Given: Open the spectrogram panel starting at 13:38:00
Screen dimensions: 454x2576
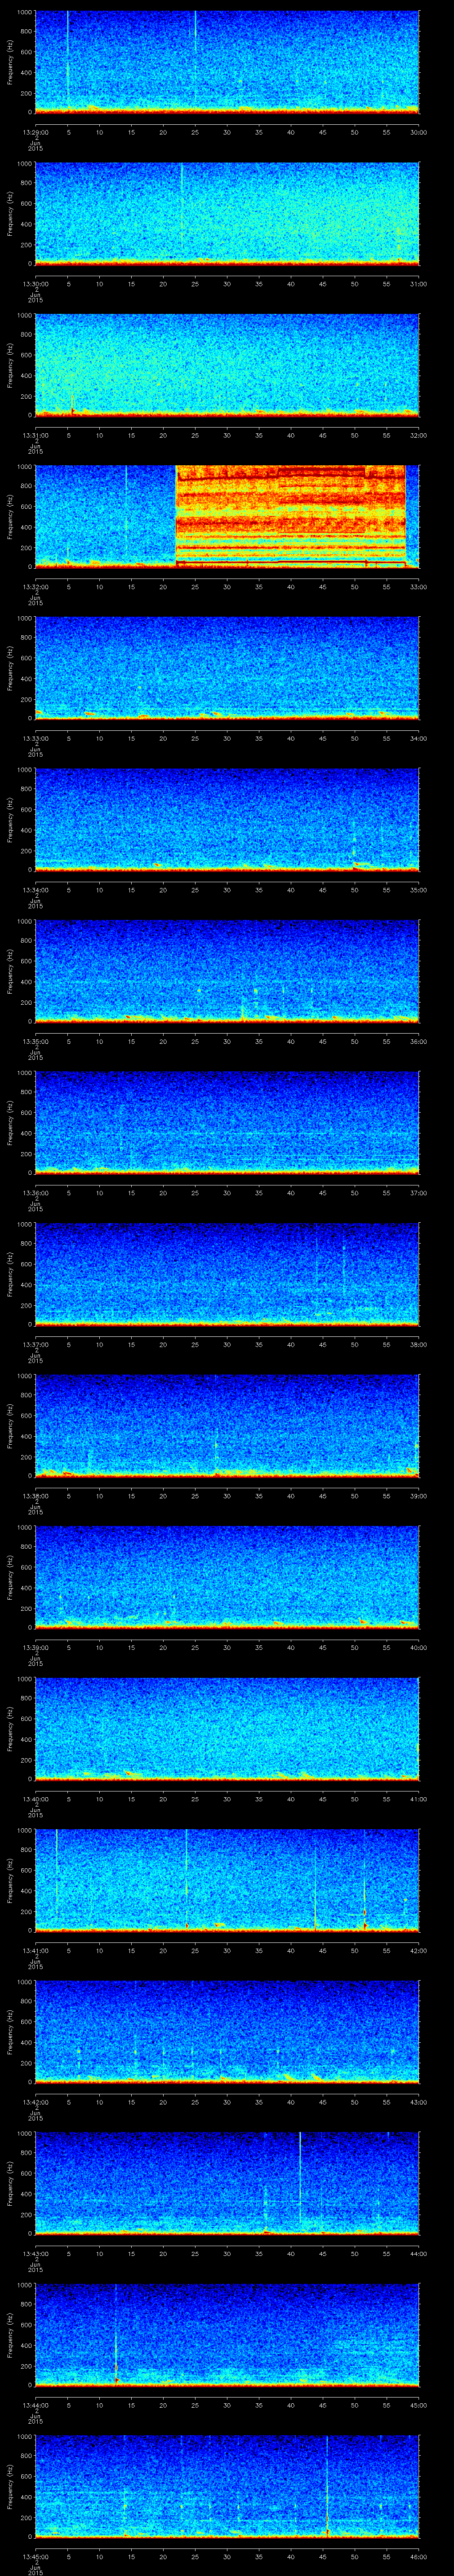Looking at the screenshot, I should coord(227,1426).
